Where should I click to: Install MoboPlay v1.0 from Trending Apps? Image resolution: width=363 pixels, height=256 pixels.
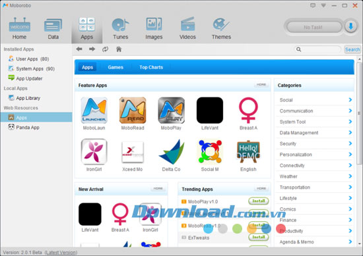click(259, 201)
